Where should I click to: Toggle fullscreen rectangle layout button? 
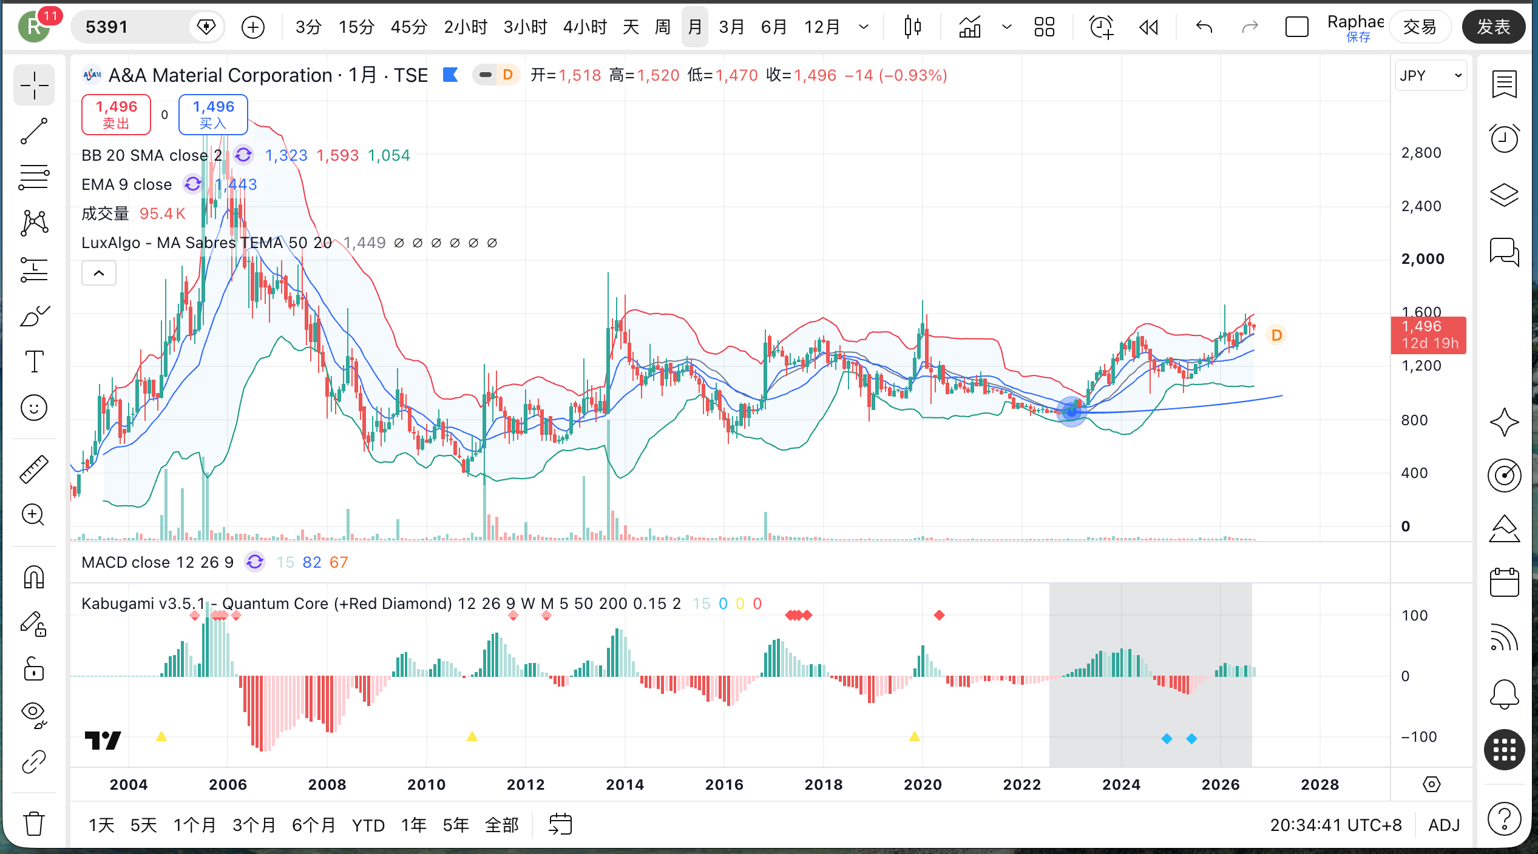click(1296, 27)
